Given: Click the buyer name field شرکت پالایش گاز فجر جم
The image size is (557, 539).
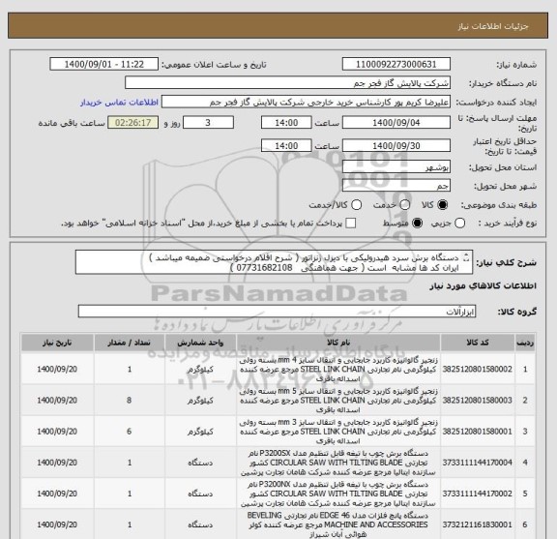Looking at the screenshot, I should [287, 83].
